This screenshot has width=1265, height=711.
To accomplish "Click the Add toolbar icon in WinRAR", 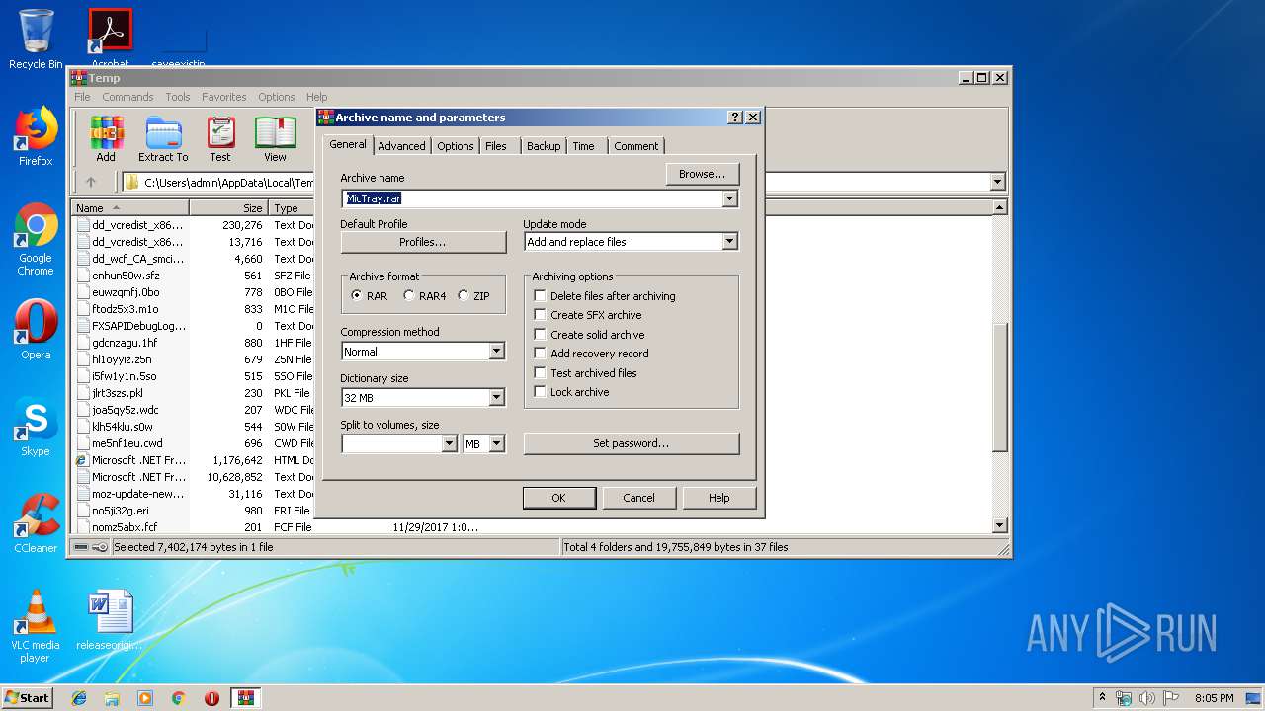I will point(106,139).
